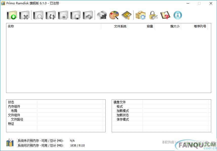This screenshot has width=217, height=151.
Task: Select the 布局 row label
Action: pos(14,111)
